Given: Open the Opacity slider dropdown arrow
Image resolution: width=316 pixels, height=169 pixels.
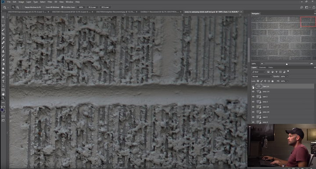Looking at the screenshot, I should (x=287, y=77).
